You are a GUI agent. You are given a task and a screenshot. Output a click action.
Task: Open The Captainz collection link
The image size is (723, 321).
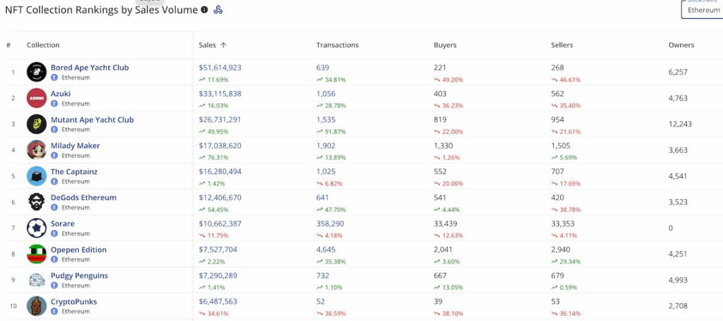74,172
